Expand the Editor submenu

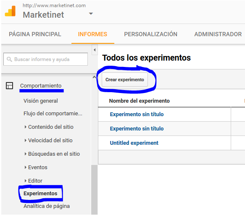coord(26,181)
